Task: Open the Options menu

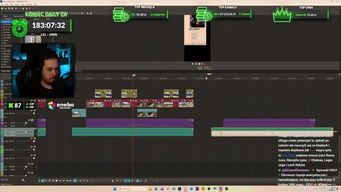Action: [x=29, y=4]
